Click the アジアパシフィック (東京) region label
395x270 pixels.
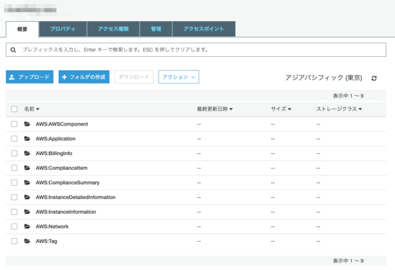coord(323,77)
